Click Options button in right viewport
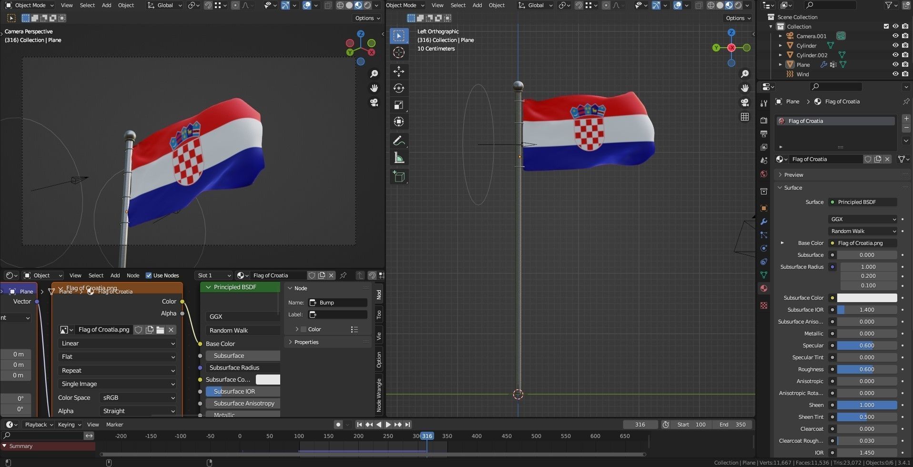913x467 pixels. coord(739,18)
